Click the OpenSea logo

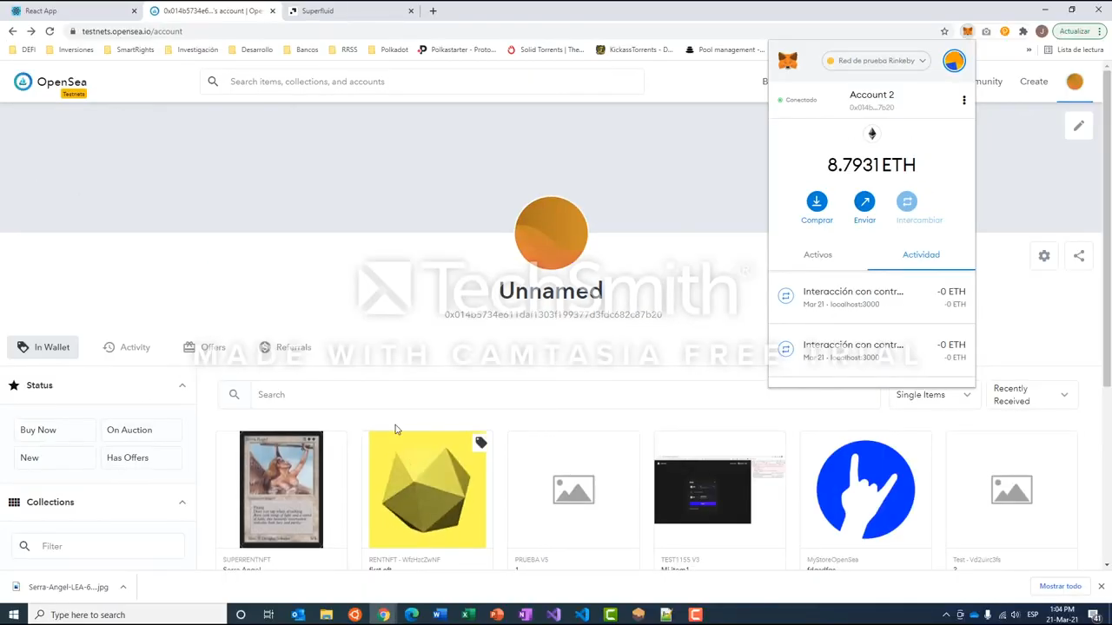(x=50, y=82)
